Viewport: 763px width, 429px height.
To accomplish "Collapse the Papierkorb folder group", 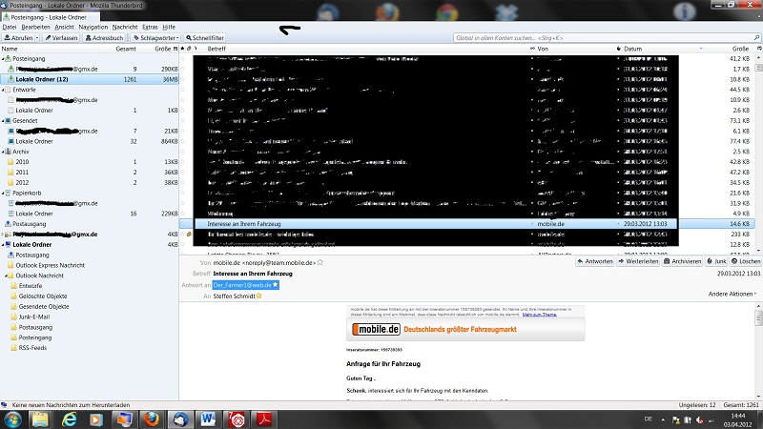I will (x=3, y=194).
